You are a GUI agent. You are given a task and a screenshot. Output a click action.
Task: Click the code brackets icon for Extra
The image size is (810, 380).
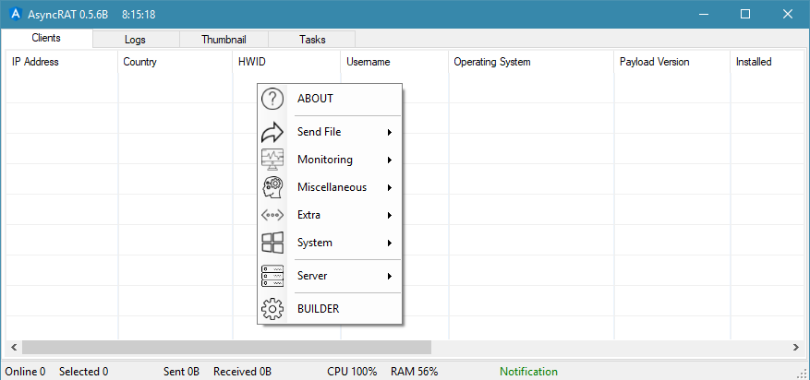[x=272, y=216]
